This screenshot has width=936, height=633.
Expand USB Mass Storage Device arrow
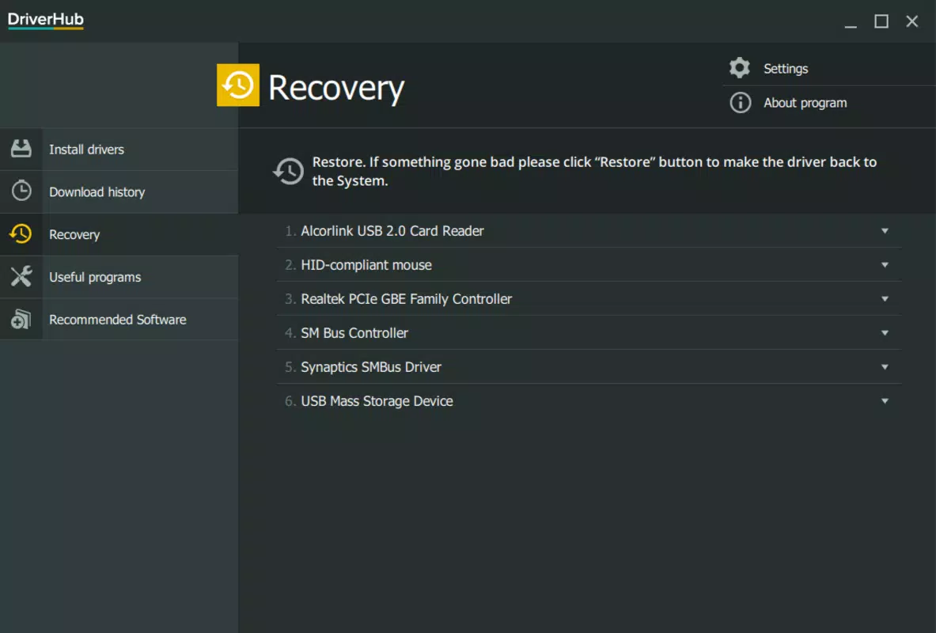click(x=885, y=400)
